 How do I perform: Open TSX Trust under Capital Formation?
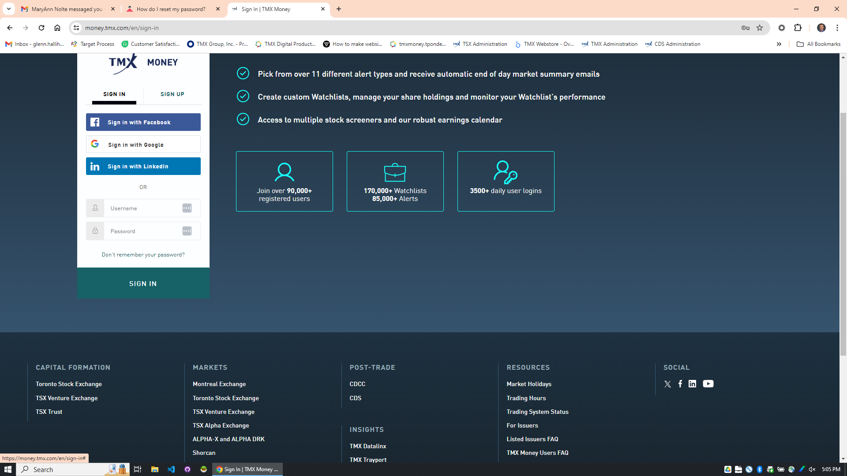[49, 412]
